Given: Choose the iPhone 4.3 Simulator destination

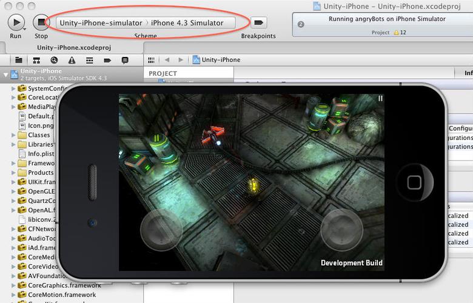Looking at the screenshot, I should coord(187,23).
